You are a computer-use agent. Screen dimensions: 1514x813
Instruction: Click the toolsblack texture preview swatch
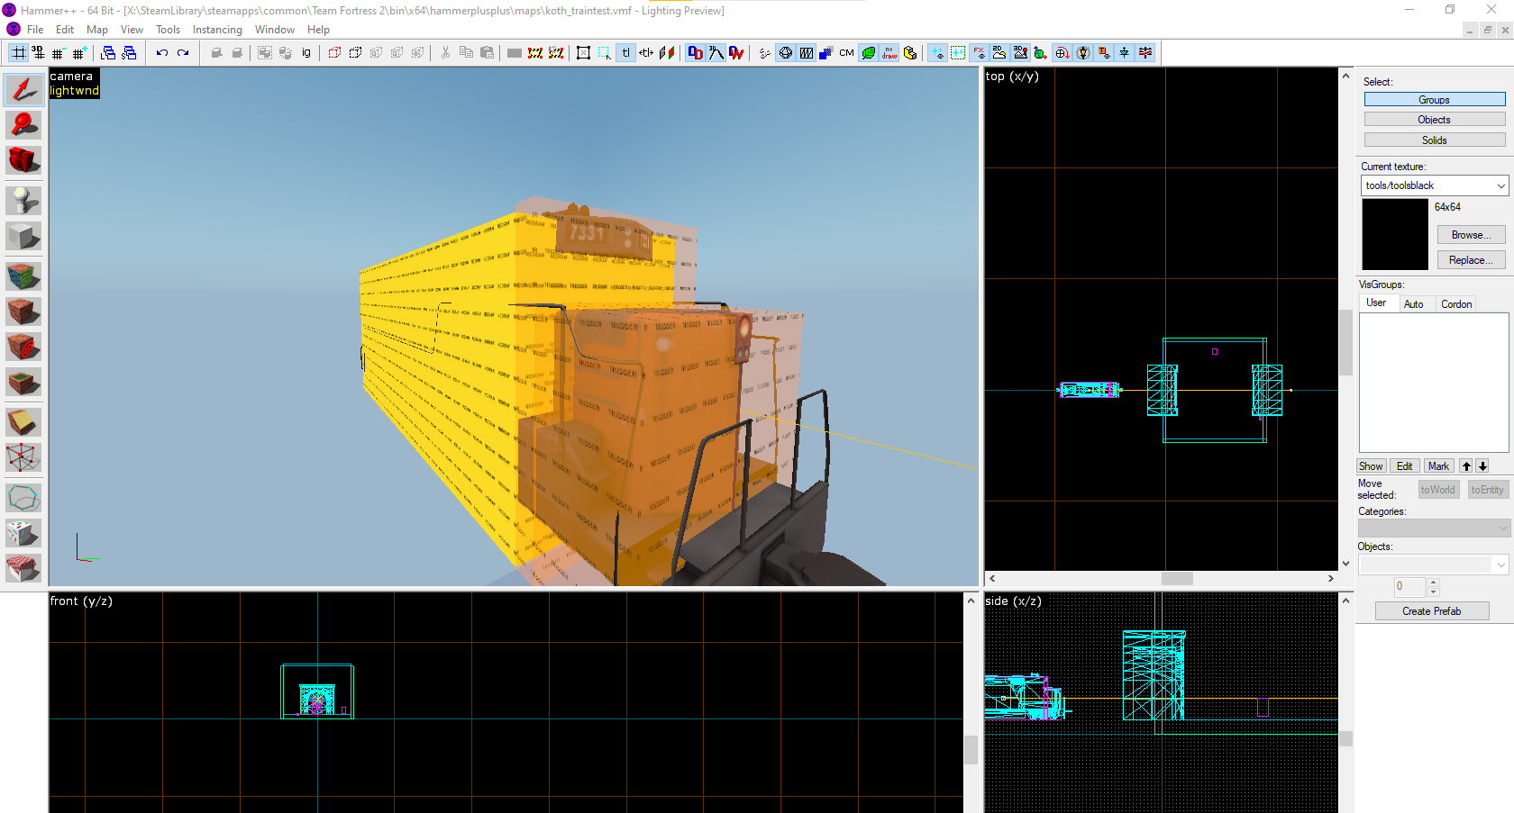[1395, 235]
